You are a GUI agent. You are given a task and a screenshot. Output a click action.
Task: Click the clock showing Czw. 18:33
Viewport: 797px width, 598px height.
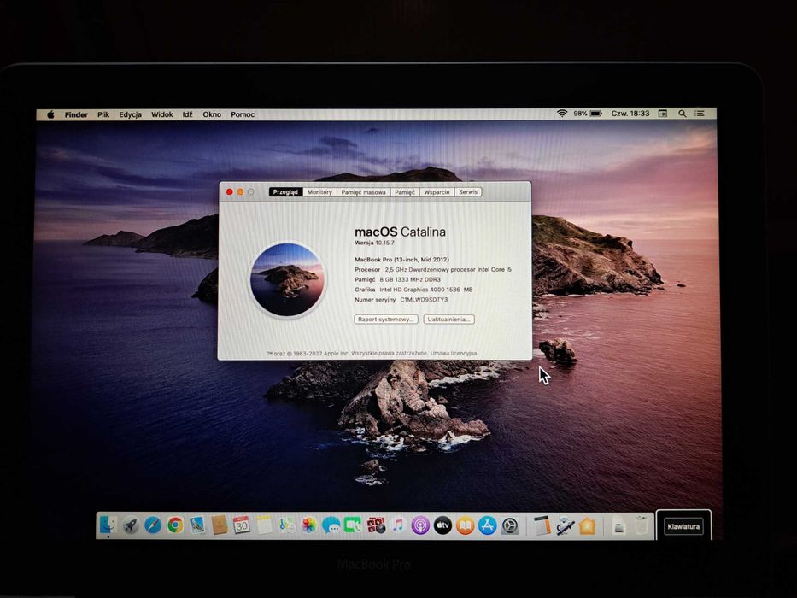click(630, 114)
